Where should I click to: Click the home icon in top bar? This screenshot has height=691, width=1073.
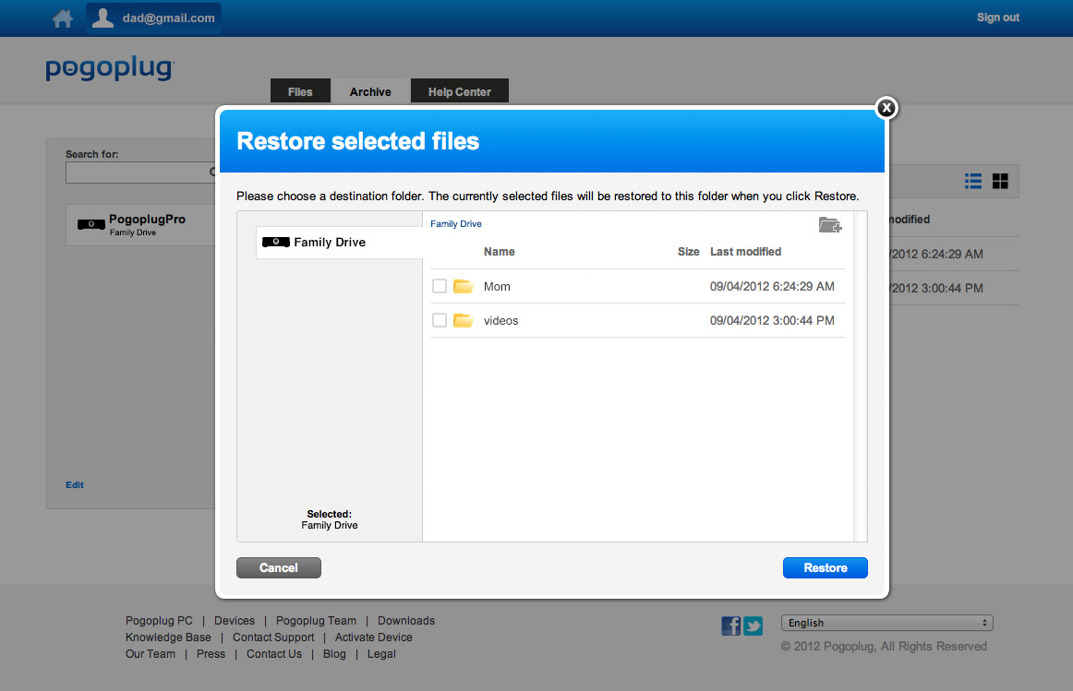[x=63, y=18]
